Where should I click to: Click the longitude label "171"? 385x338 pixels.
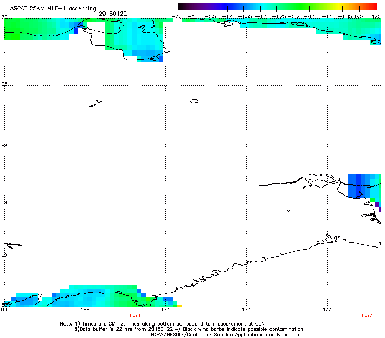pyautogui.click(x=165, y=310)
